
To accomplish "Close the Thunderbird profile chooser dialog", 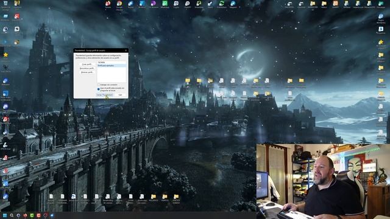I will point(126,50).
